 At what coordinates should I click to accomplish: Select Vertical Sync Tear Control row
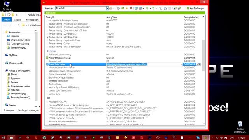click(123, 91)
